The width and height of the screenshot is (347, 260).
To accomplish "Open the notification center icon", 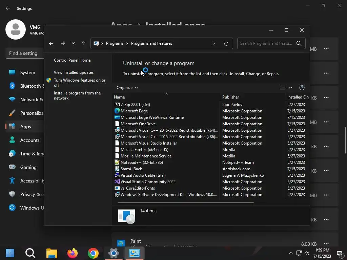I will coord(340,253).
